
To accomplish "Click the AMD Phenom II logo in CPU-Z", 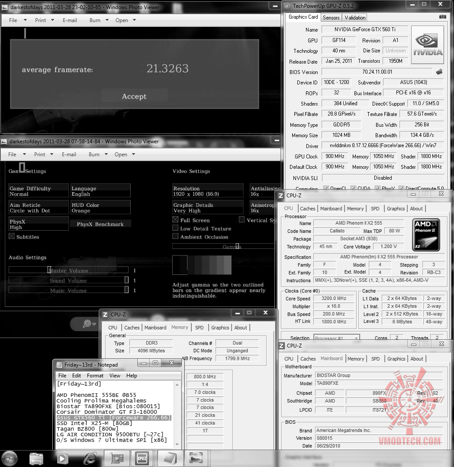I will [426, 235].
